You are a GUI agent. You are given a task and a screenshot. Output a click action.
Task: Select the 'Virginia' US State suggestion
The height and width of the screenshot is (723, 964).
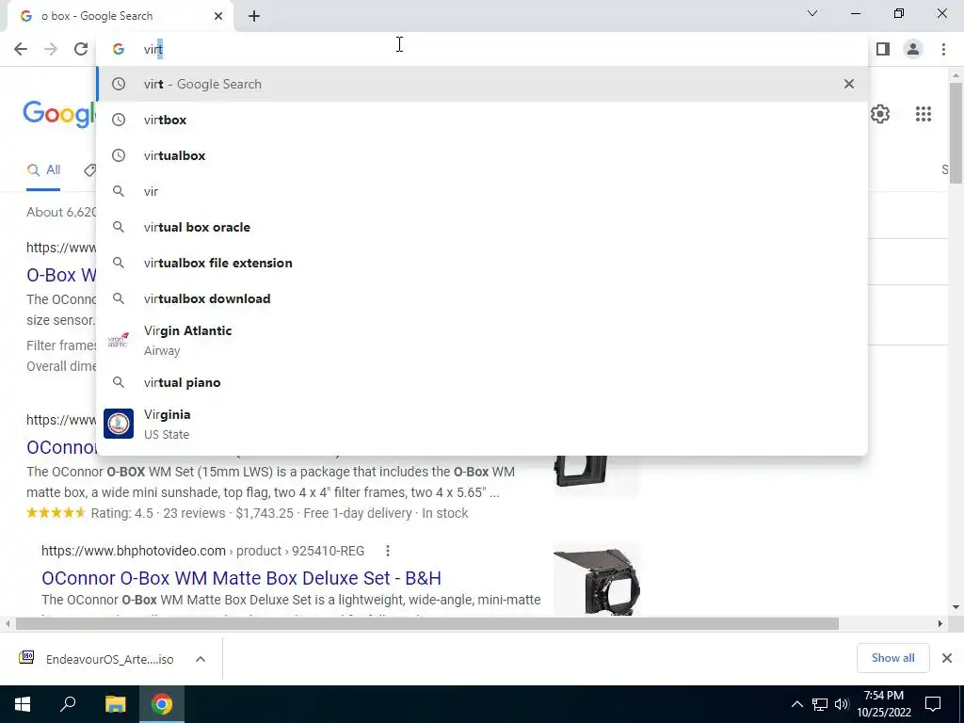482,425
